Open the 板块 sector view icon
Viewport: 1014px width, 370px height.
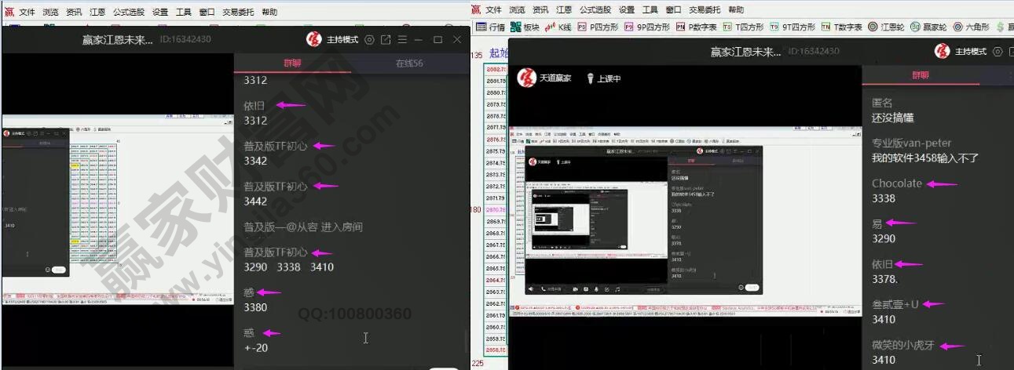(x=524, y=27)
